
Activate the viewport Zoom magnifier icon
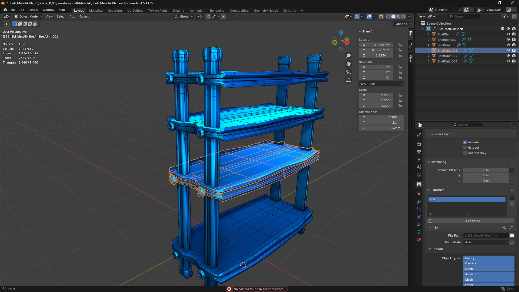pos(348,55)
